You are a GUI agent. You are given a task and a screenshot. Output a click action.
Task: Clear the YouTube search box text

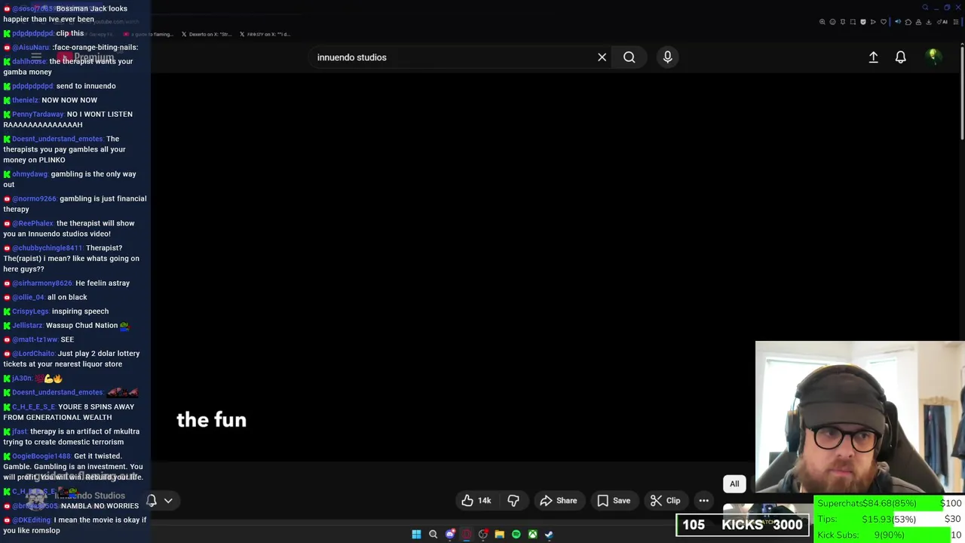602,57
